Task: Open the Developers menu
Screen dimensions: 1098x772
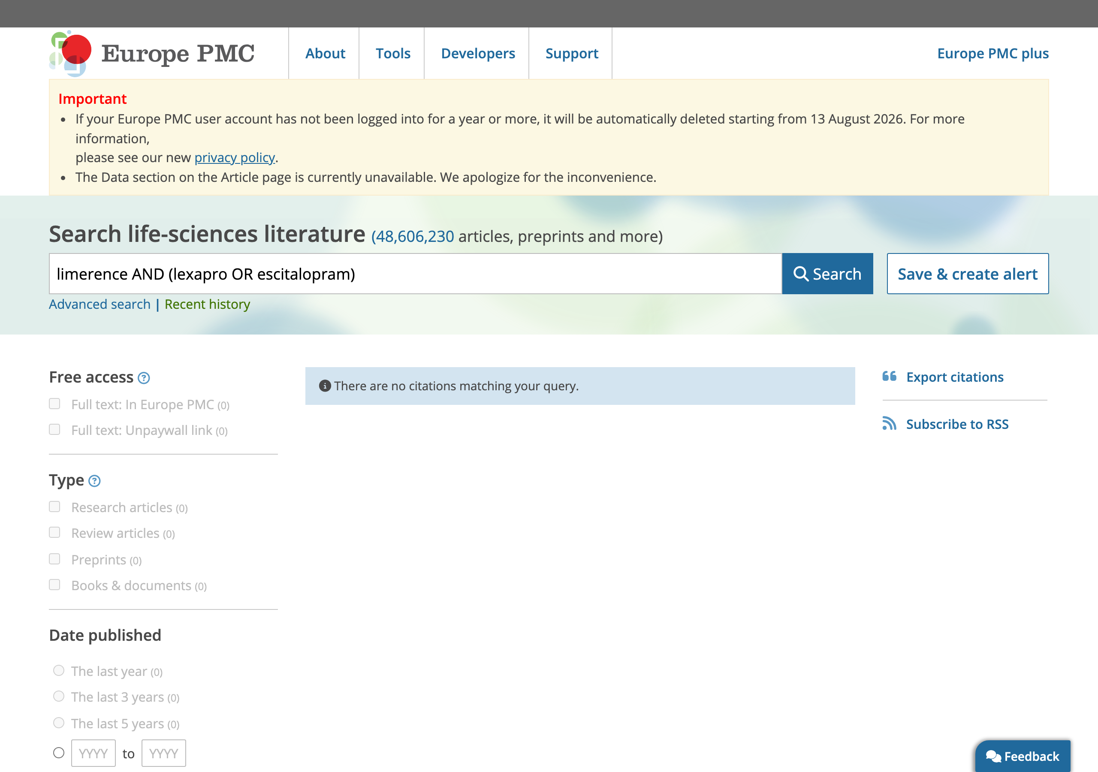Action: click(478, 53)
